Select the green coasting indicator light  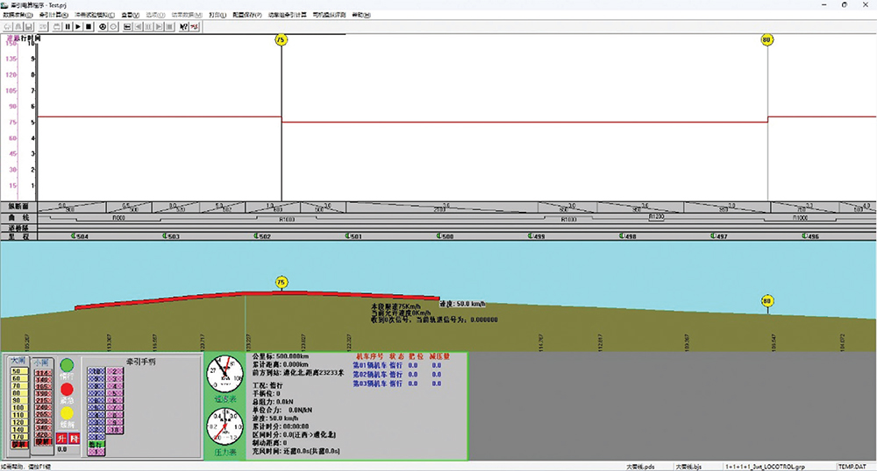pos(67,364)
